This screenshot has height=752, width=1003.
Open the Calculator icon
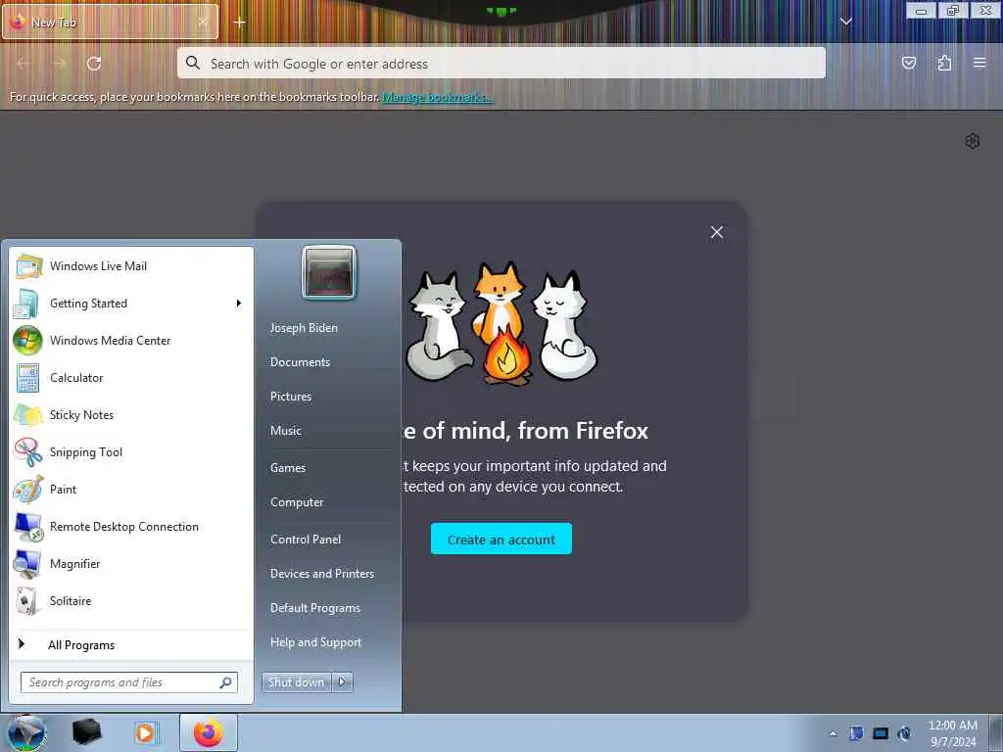point(27,378)
